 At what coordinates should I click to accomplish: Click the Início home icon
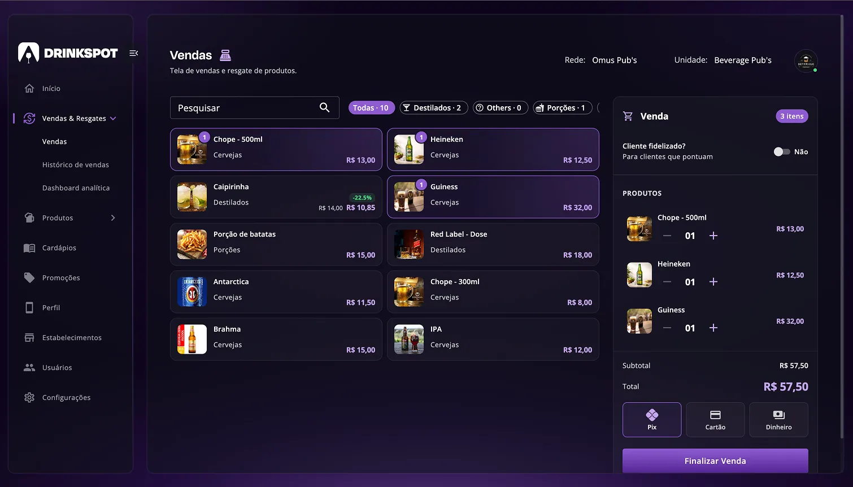point(29,89)
